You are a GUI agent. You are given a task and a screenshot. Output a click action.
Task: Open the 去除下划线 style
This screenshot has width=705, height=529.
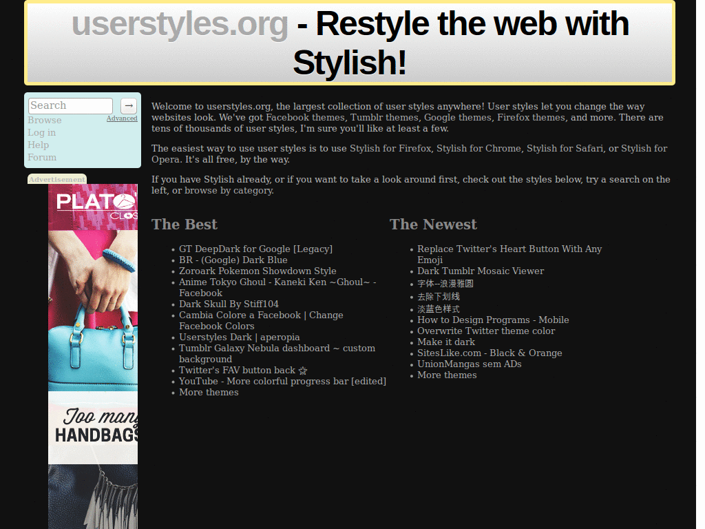pyautogui.click(x=439, y=296)
